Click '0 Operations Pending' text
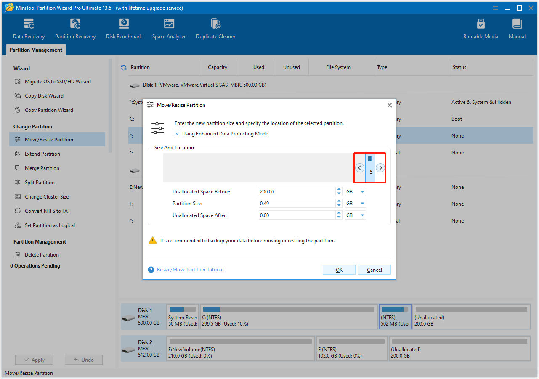 [35, 266]
